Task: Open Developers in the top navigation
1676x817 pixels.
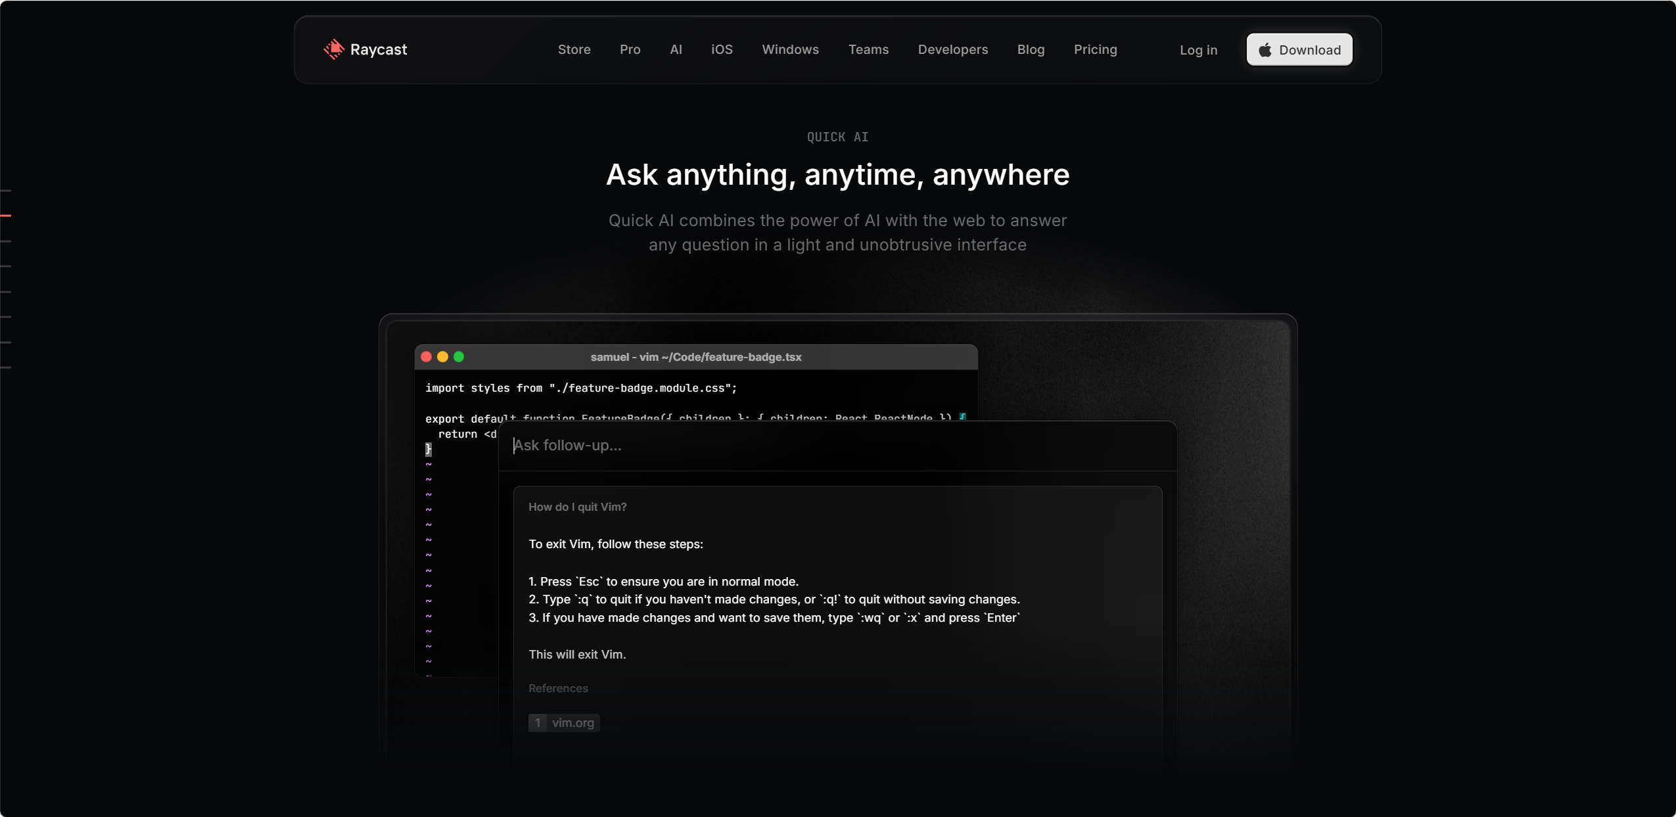Action: coord(952,50)
